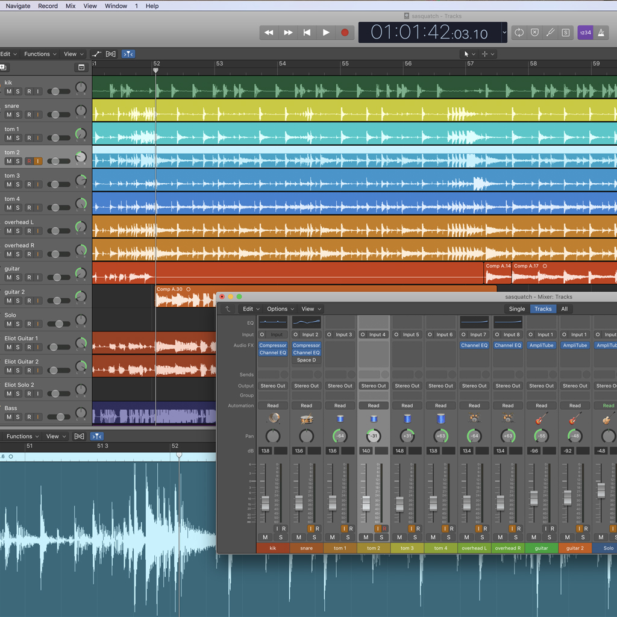
Task: Start playback with the Play button
Action: click(x=326, y=33)
